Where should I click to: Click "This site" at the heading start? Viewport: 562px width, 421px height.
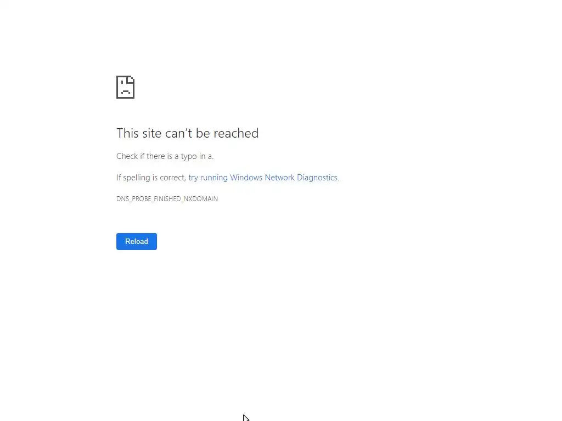click(139, 133)
